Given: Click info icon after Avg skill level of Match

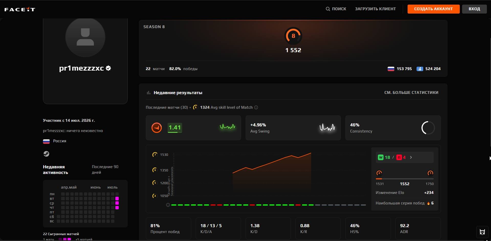Looking at the screenshot, I should [256, 107].
